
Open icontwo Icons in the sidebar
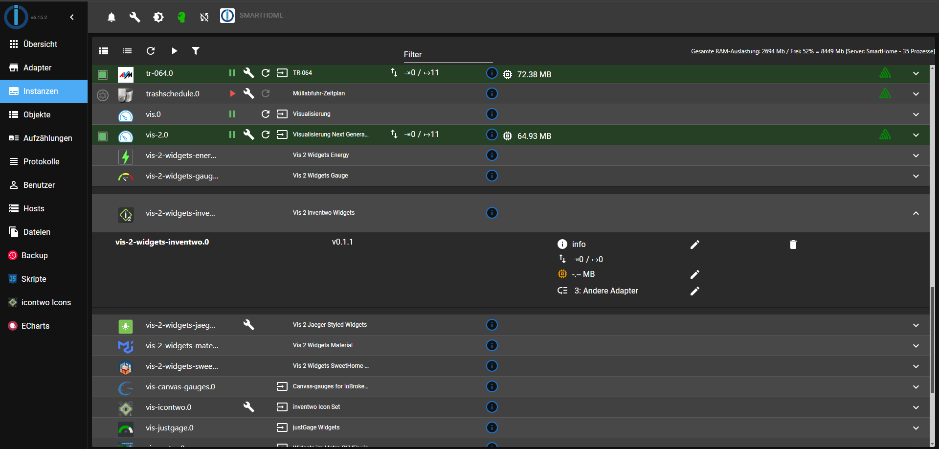pyautogui.click(x=44, y=302)
